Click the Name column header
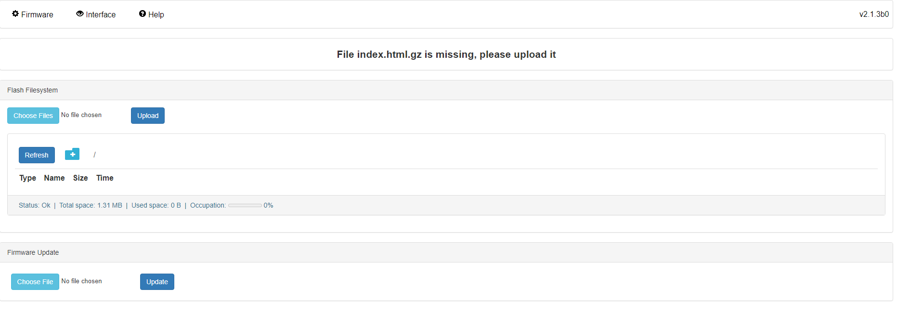 [54, 178]
